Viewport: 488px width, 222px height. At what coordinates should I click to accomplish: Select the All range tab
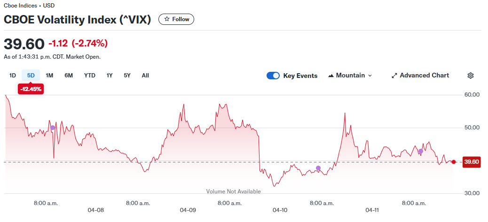[x=145, y=76]
